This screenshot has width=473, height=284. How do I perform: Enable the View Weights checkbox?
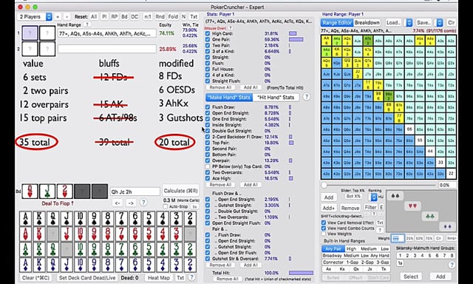coord(324,234)
